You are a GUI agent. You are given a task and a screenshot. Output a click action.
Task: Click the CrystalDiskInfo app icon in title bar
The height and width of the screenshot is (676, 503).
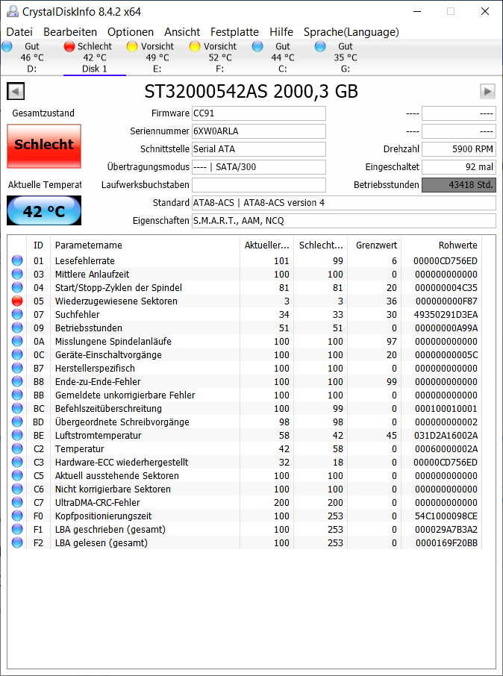[x=13, y=12]
